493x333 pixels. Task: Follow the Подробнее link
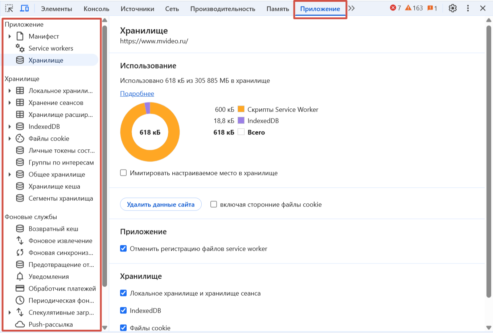(137, 93)
